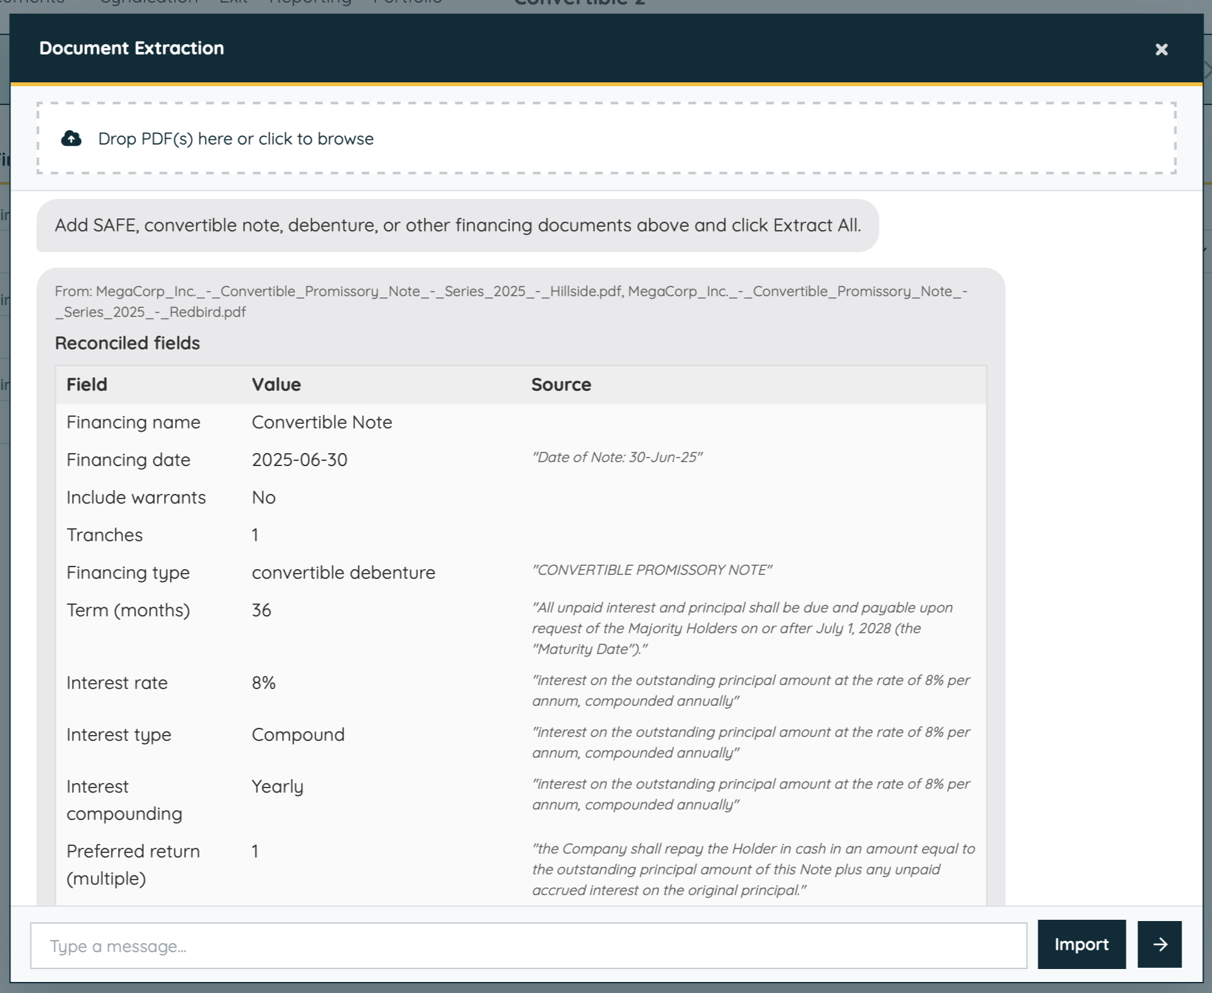
Task: Click the Field column header
Action: (87, 384)
